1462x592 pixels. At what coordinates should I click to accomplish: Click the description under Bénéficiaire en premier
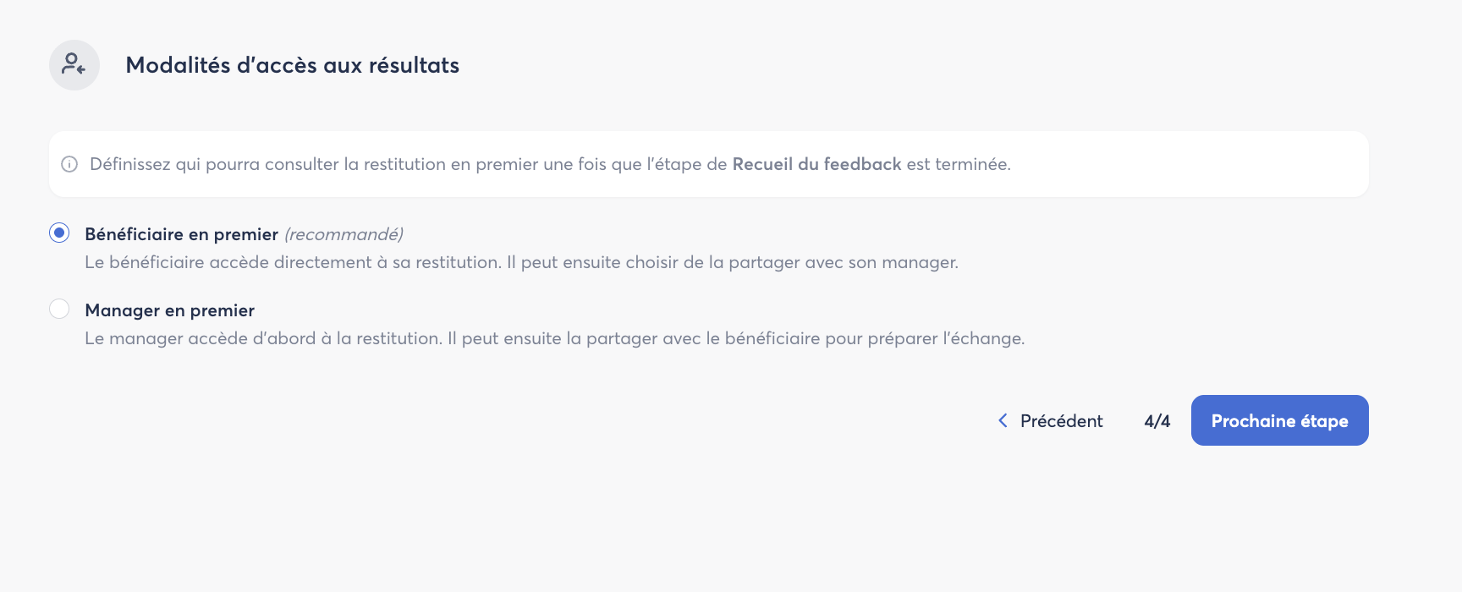coord(521,262)
